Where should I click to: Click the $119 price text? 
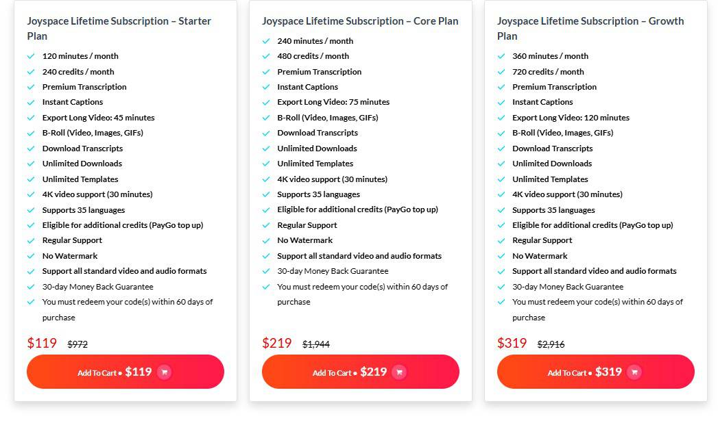(42, 343)
